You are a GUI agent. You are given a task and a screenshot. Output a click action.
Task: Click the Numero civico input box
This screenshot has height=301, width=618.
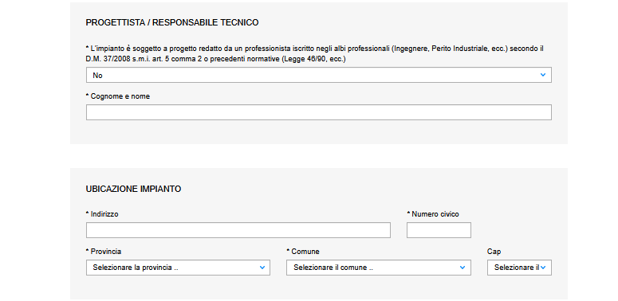[439, 230]
